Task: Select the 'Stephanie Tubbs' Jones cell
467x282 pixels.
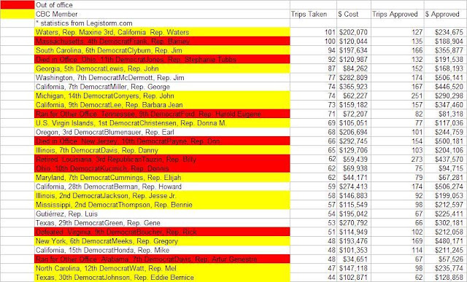Action: [162, 59]
